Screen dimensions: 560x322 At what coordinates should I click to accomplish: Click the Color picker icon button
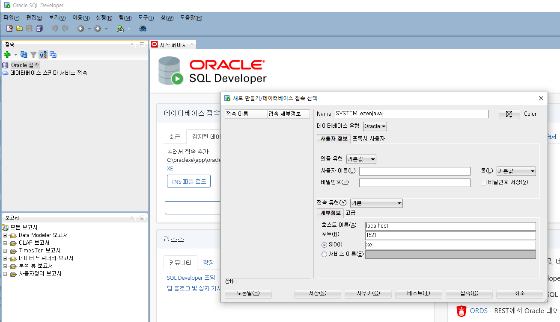[x=509, y=114]
